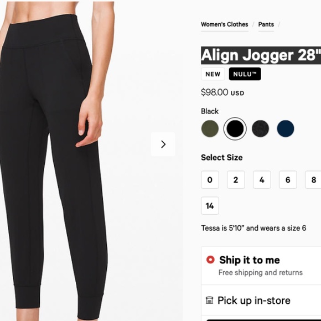This screenshot has height=321, width=321.
Task: Click the NEW product badge
Action: pos(213,74)
